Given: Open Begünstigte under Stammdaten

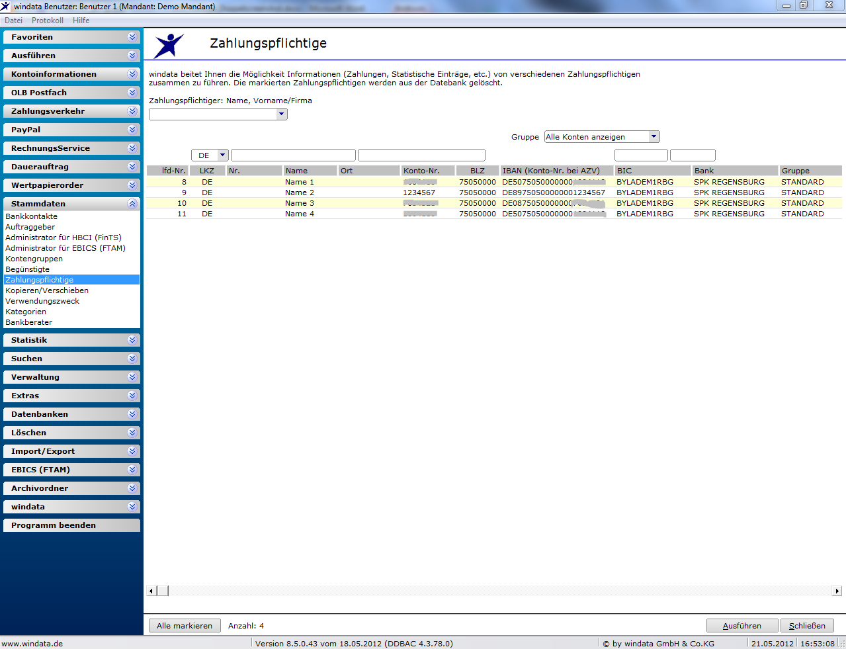Looking at the screenshot, I should point(27,269).
